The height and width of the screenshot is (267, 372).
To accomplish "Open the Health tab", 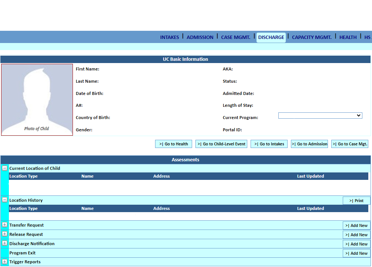I will pos(348,37).
